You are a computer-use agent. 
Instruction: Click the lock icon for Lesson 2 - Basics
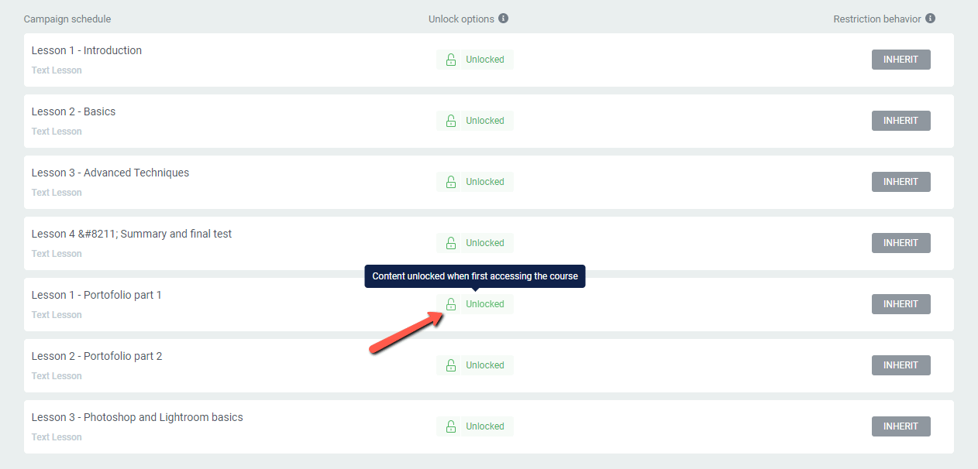450,121
